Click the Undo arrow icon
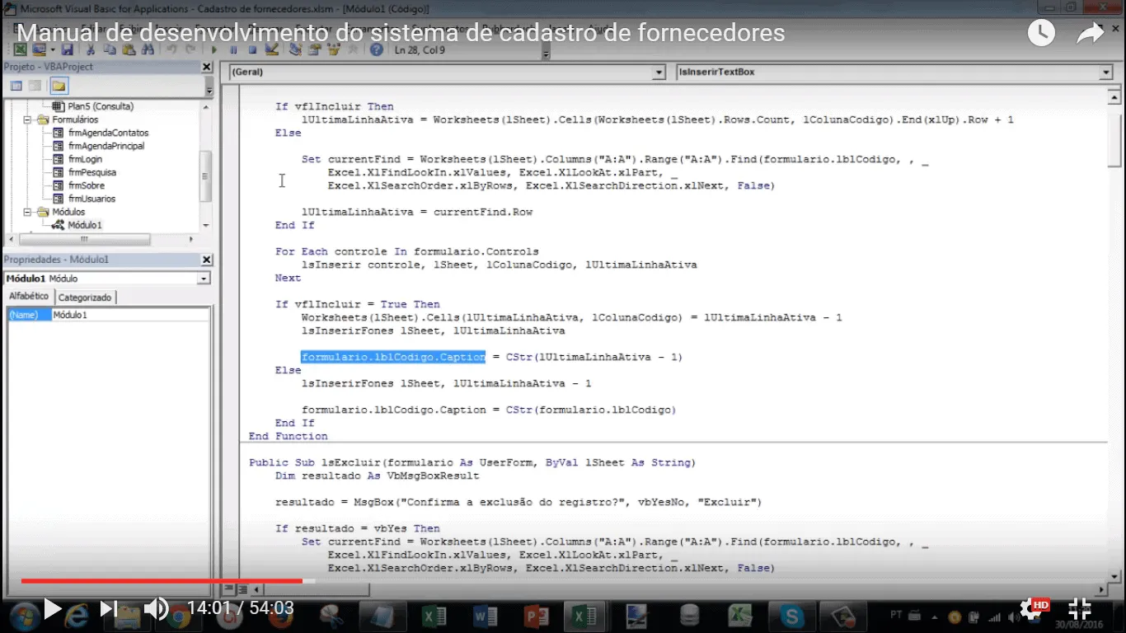This screenshot has width=1126, height=633. click(x=171, y=50)
